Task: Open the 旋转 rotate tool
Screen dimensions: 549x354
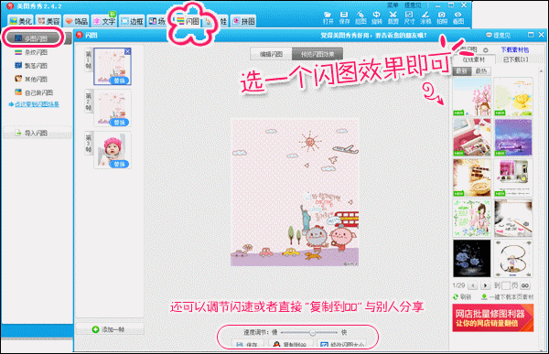Action: coord(377,17)
